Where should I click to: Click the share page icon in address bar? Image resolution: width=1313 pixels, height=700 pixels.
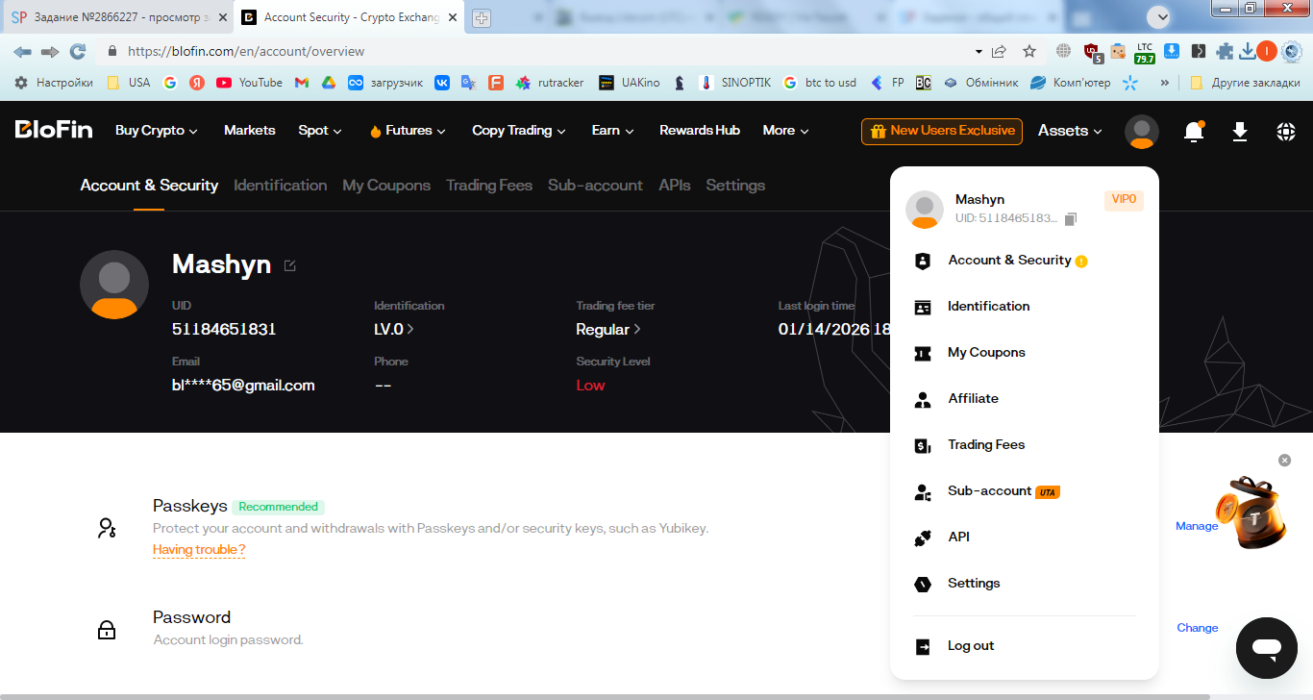click(1000, 51)
